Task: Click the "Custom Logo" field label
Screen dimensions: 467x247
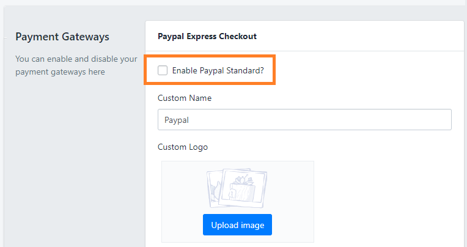Action: tap(183, 147)
